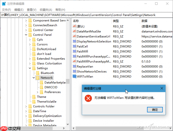Select the don't load key
This screenshot has width=173, height=131.
(44, 54)
